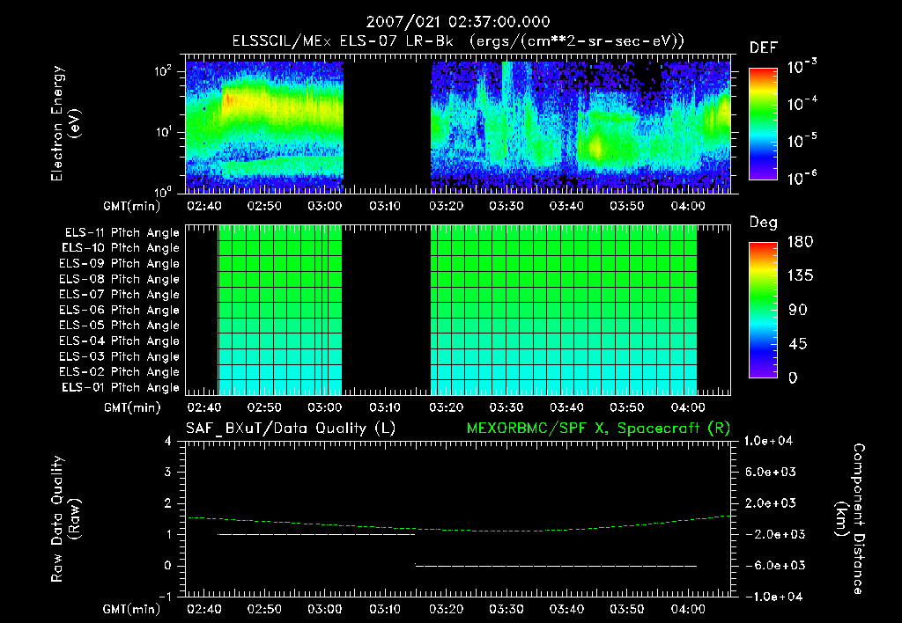Image resolution: width=902 pixels, height=623 pixels.
Task: Click the SAF_BXuT/Data Quality (L) title
Action: point(291,429)
